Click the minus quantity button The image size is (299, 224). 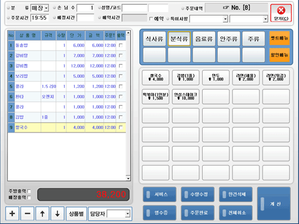[28, 213]
